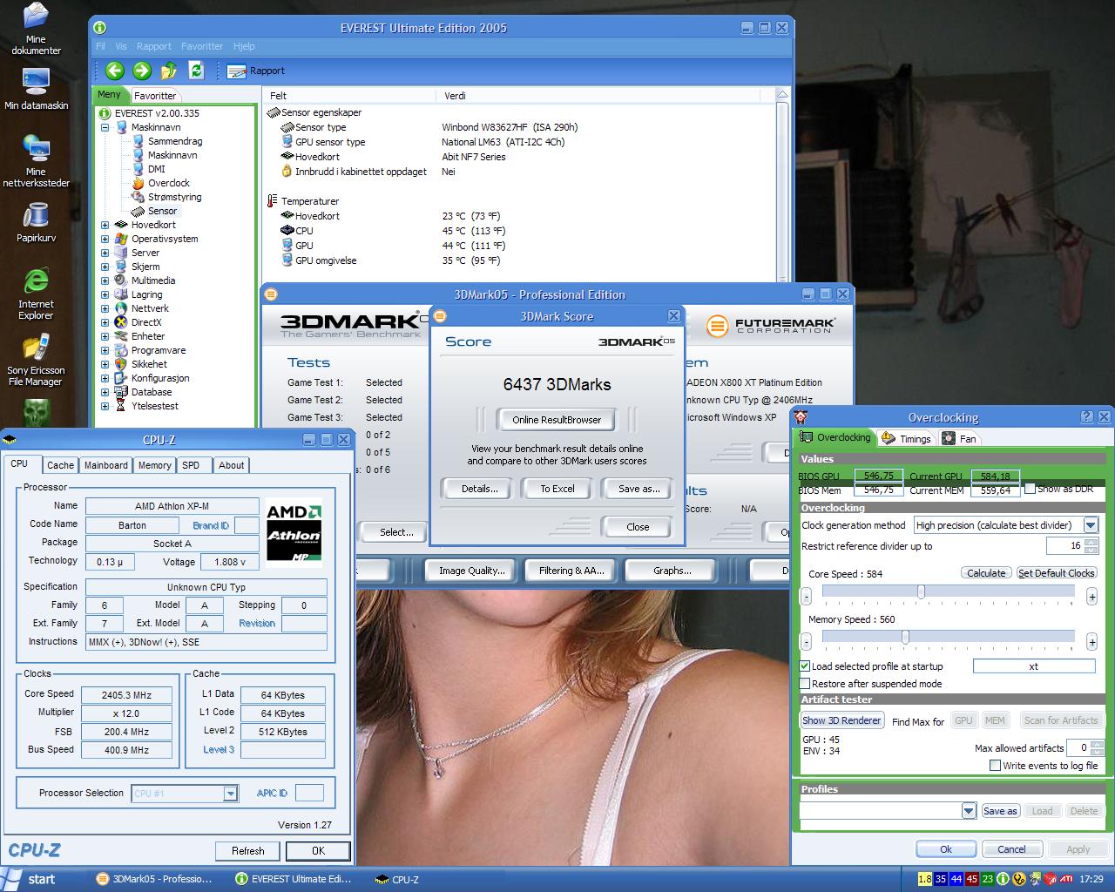Screen dimensions: 1115x892
Task: Click Refresh button in CPU-Z
Action: click(x=247, y=851)
